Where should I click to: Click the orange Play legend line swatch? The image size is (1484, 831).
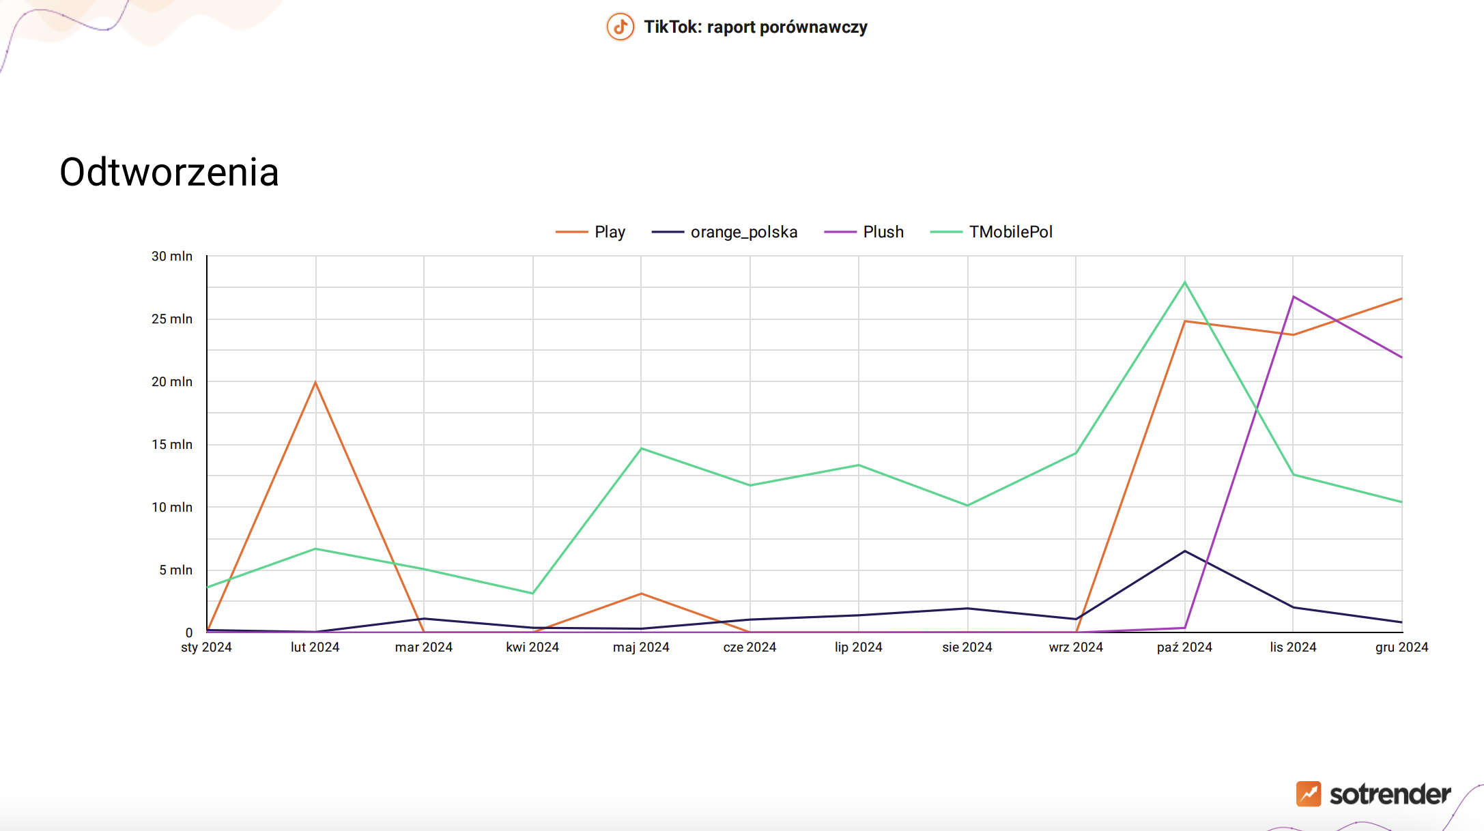tap(571, 232)
